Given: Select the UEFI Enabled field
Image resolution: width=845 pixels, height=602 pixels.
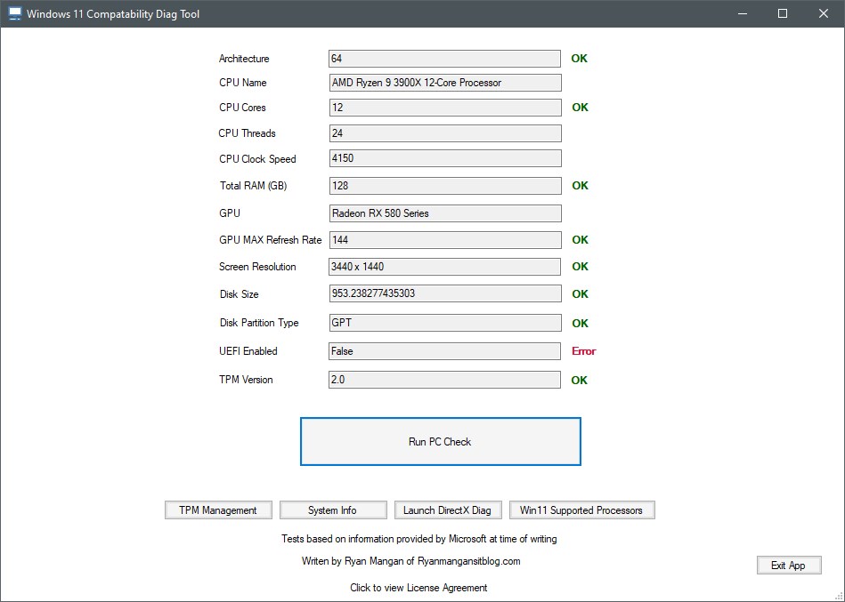Looking at the screenshot, I should (x=444, y=350).
